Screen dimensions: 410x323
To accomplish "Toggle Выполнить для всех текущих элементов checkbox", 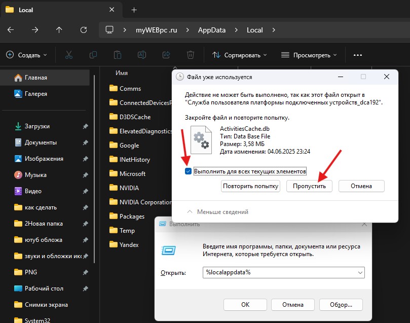I will tap(188, 171).
